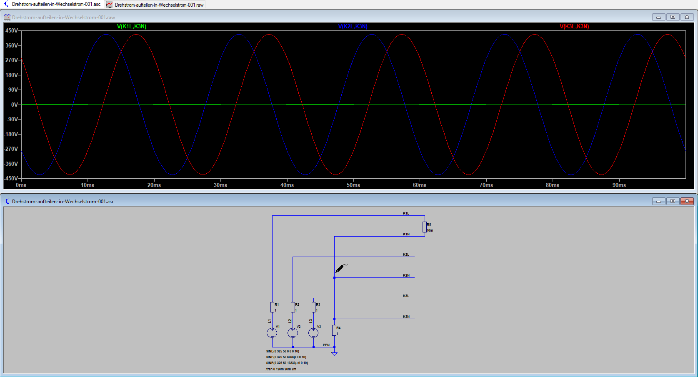This screenshot has height=377, width=698.
Task: Click the K1N net label
Action: [x=406, y=234]
